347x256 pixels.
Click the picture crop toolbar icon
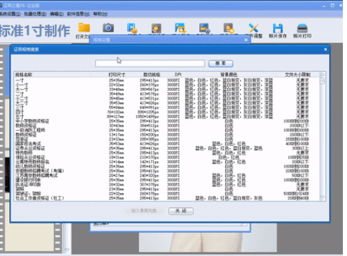point(180,28)
